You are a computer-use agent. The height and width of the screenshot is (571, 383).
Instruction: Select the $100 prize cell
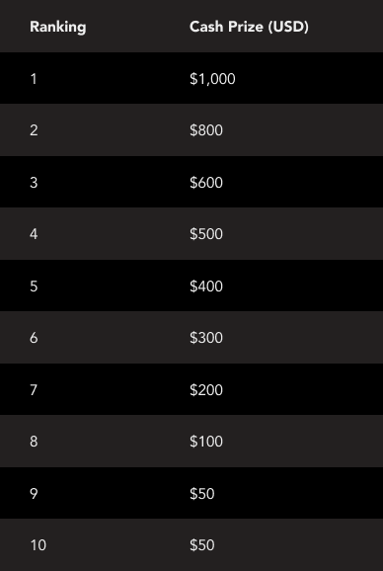206,442
